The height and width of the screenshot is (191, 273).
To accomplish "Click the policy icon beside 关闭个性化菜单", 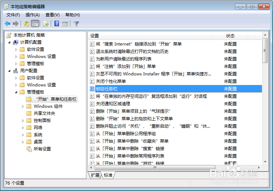I will tap(92, 81).
